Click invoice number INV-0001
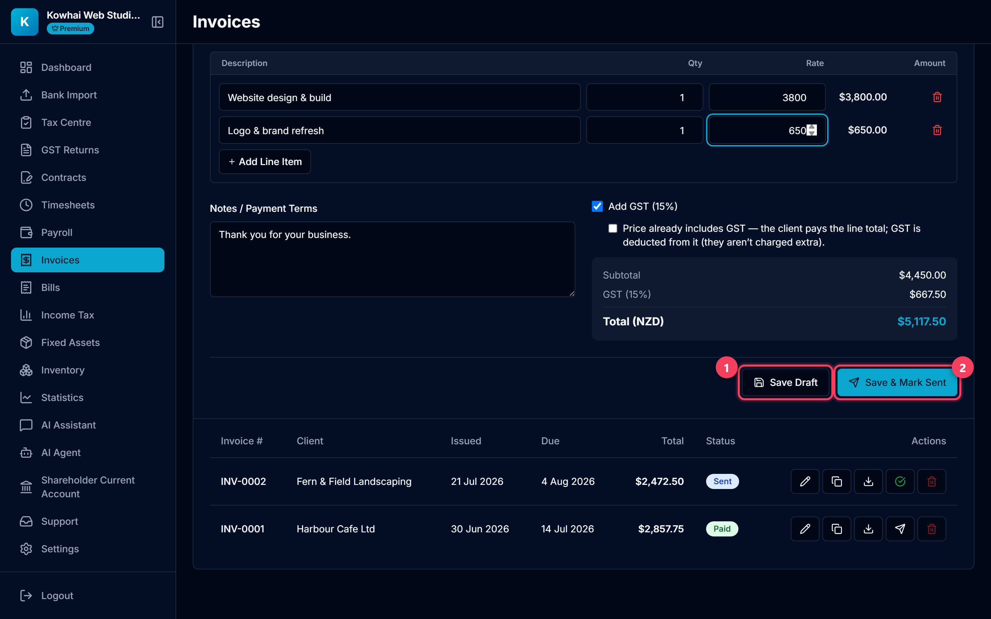The image size is (991, 619). pos(243,529)
